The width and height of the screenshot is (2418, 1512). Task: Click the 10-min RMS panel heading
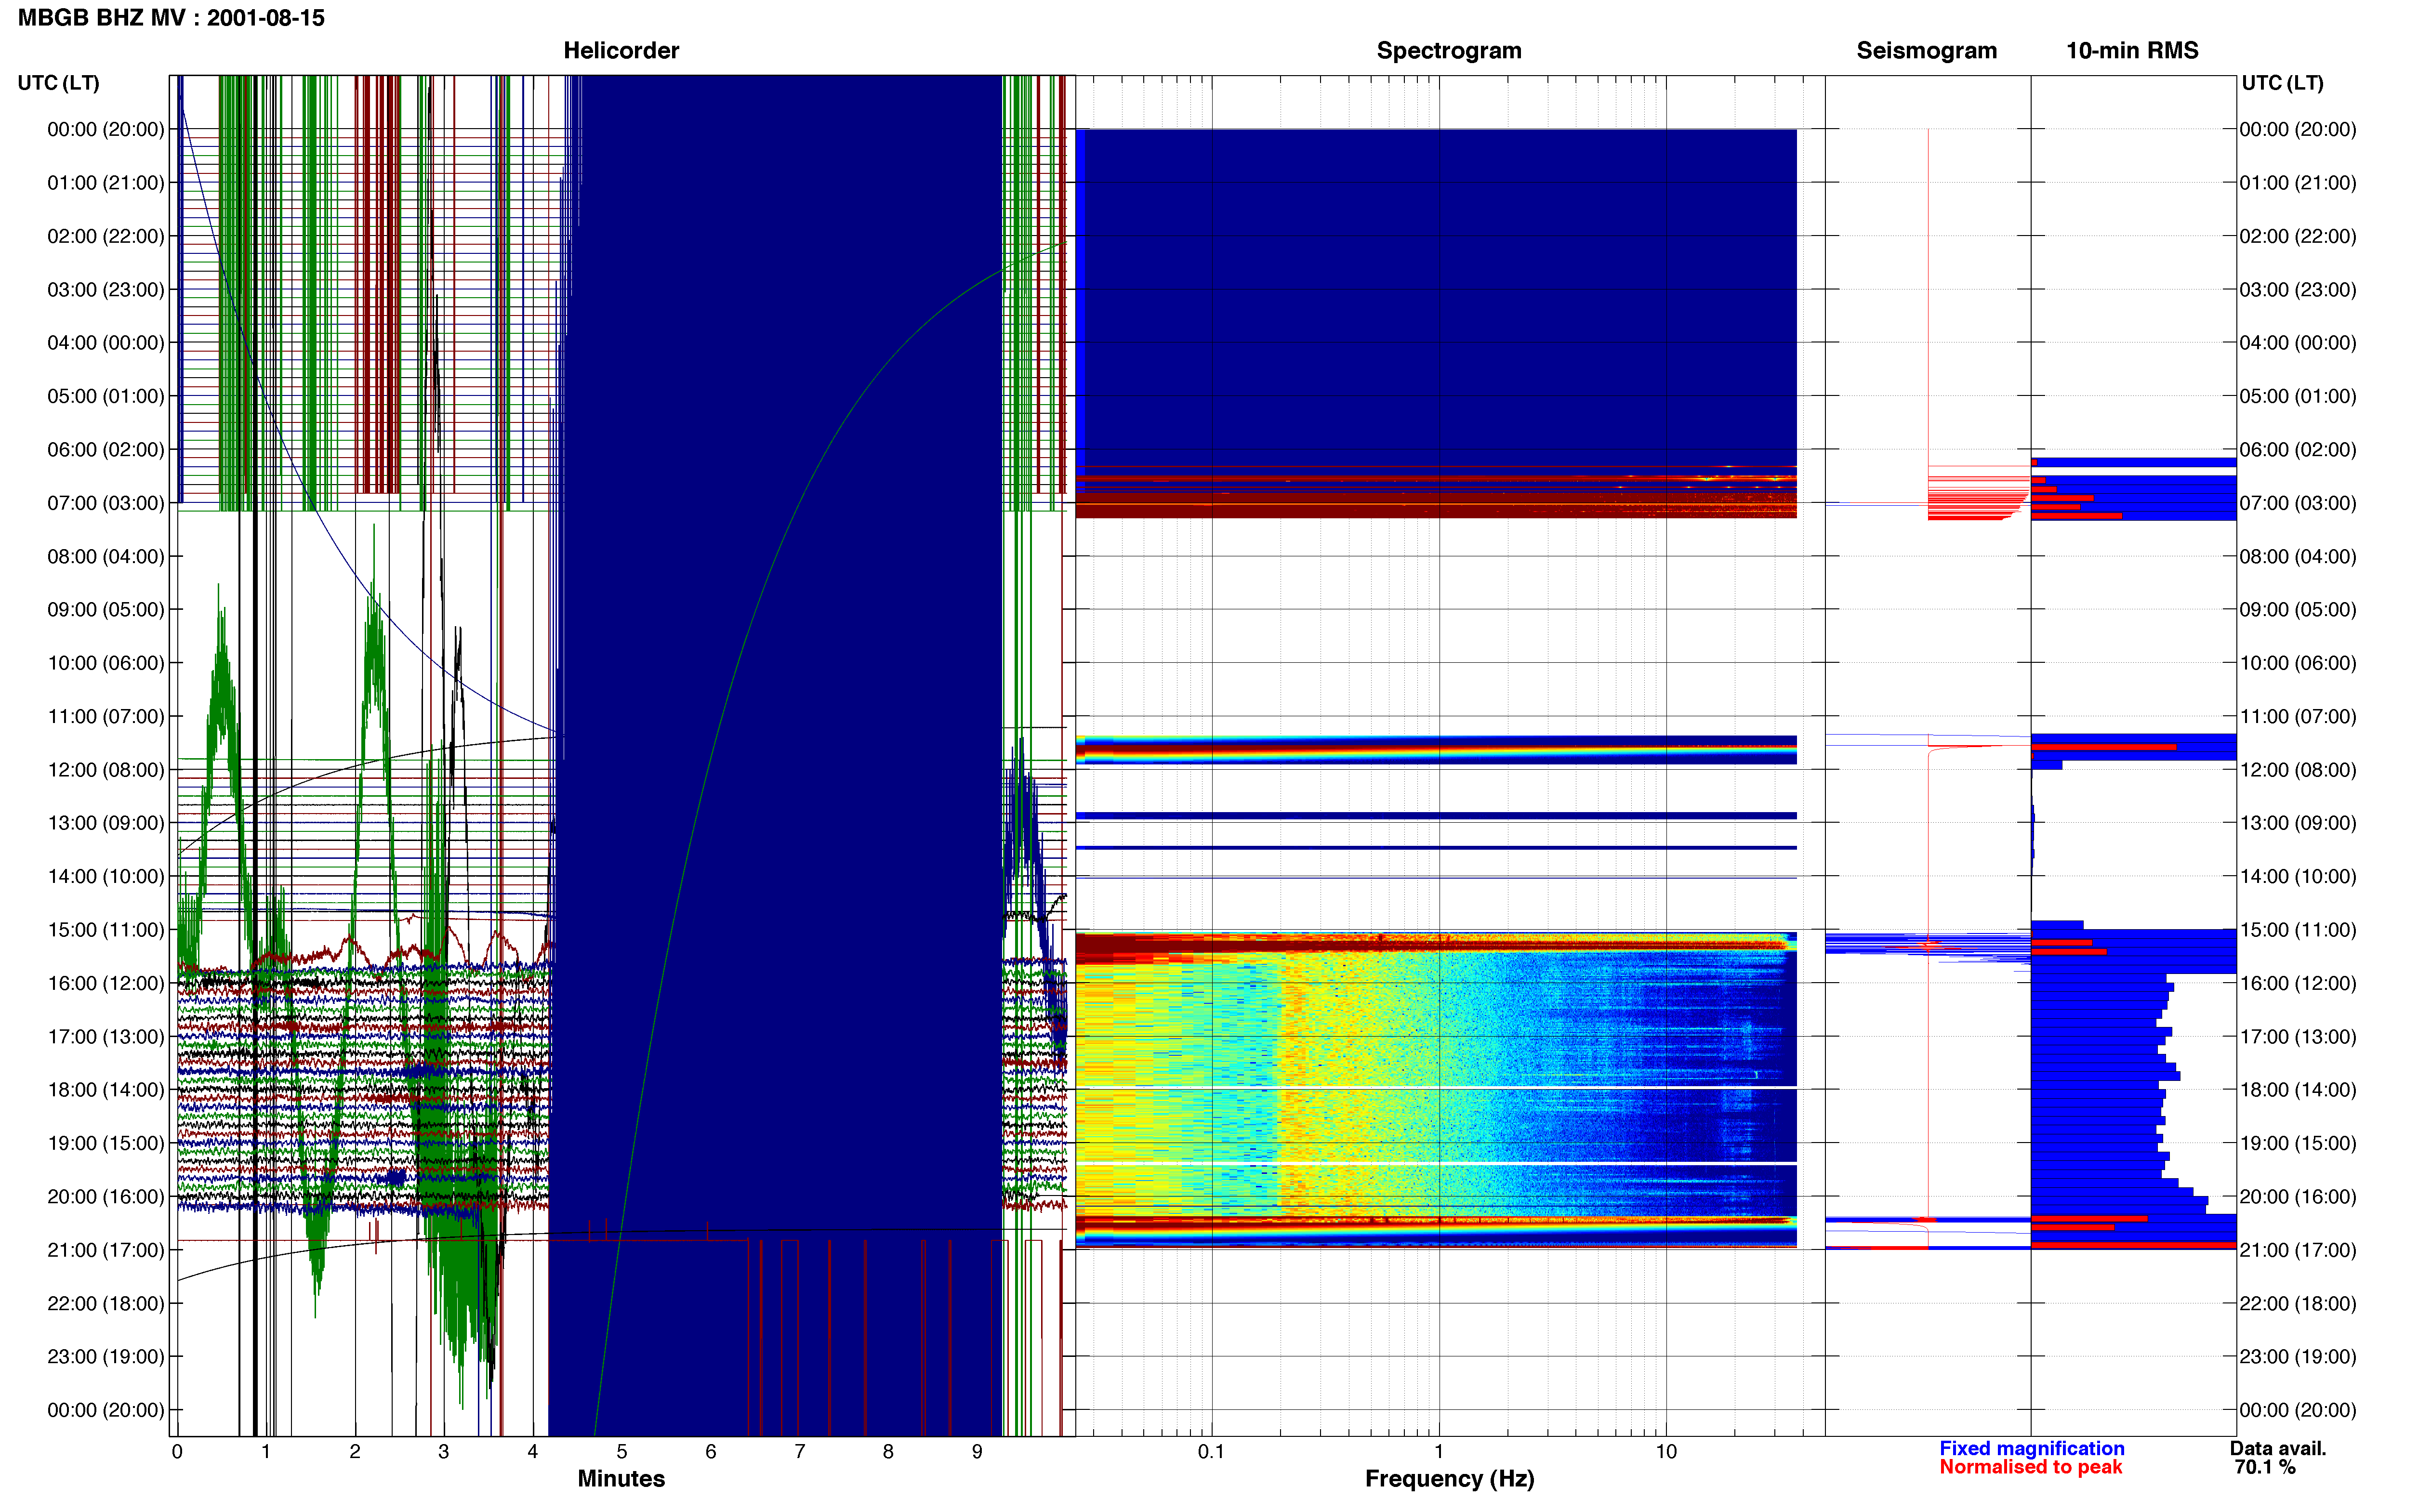pyautogui.click(x=2132, y=51)
